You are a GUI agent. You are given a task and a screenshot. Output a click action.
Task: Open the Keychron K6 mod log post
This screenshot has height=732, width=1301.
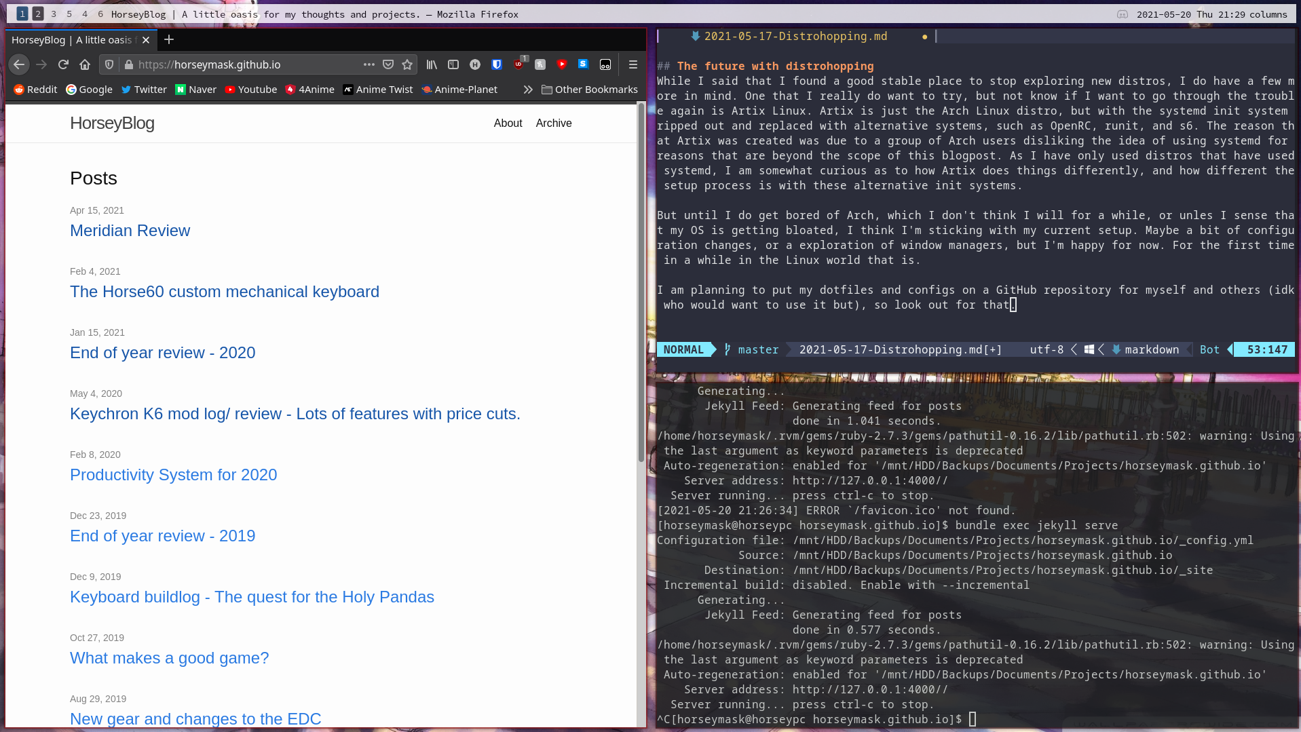click(x=295, y=414)
